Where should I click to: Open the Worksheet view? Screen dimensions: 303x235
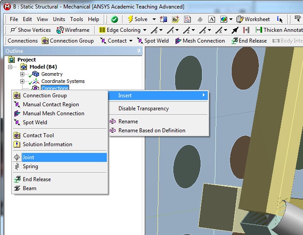pyautogui.click(x=253, y=19)
